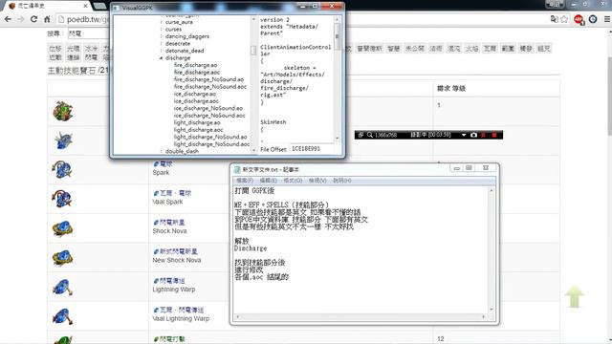Bookmark the page with the star icon
The image size is (612, 344).
click(x=564, y=19)
